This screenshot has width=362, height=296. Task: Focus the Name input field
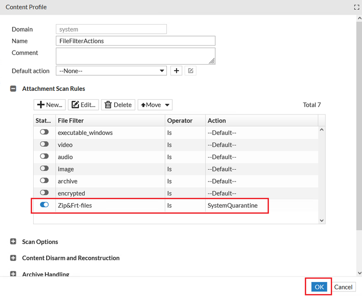[136, 41]
